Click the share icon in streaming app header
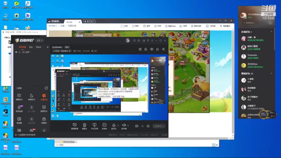 (163, 49)
